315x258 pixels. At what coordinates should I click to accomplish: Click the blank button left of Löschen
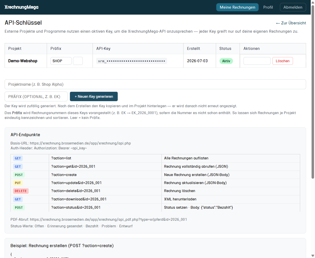(x=257, y=61)
